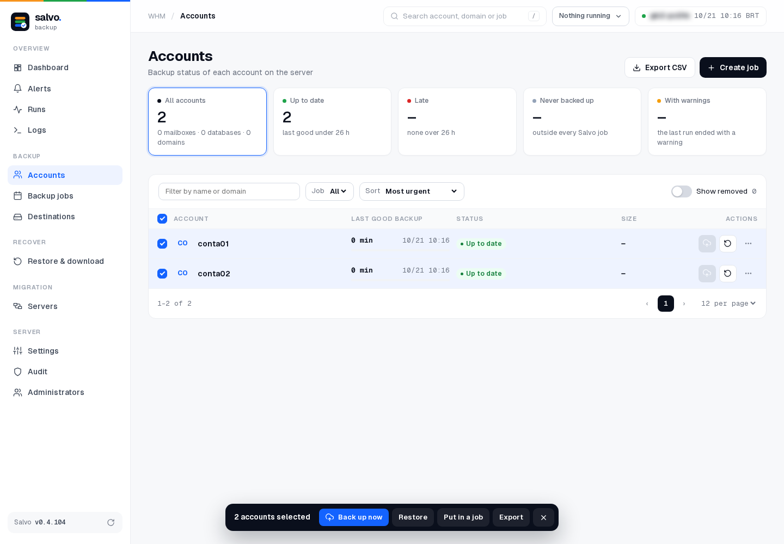784x544 pixels.
Task: Enable the Show removed toggle
Action: 682,191
